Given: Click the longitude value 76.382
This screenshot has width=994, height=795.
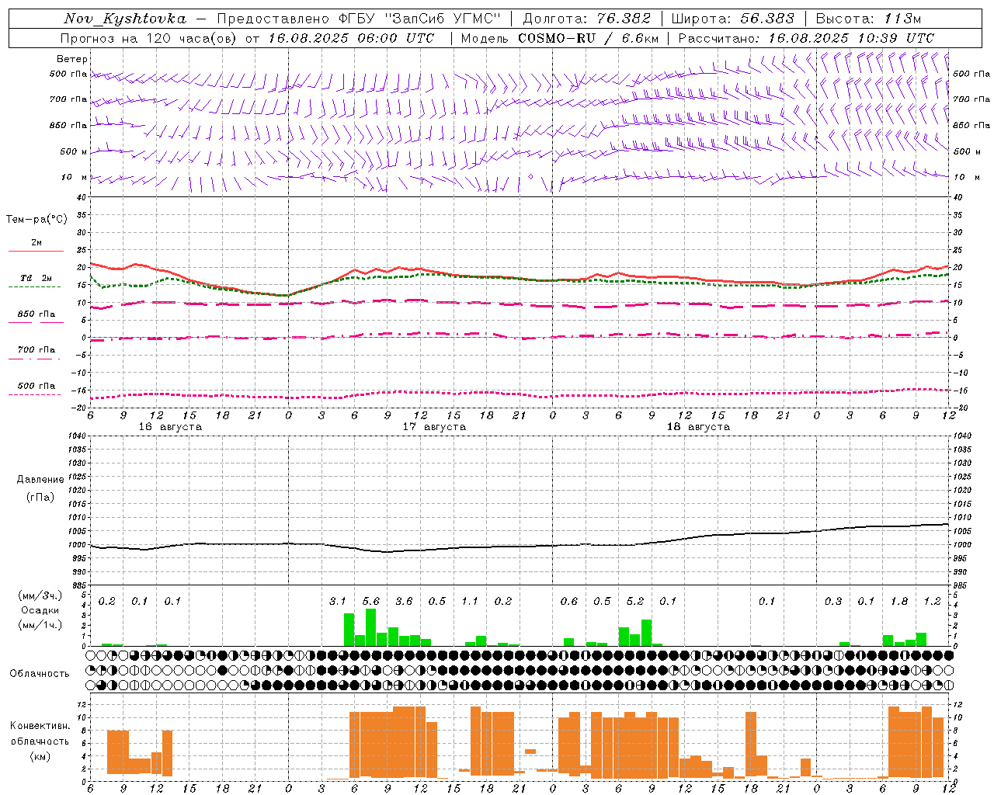Looking at the screenshot, I should [x=624, y=19].
